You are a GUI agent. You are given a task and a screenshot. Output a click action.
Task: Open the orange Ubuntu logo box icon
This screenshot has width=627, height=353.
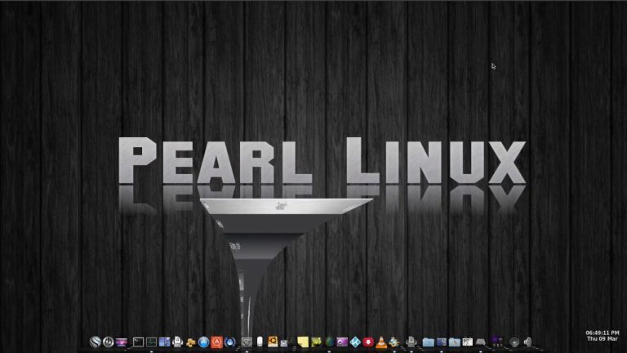click(273, 342)
